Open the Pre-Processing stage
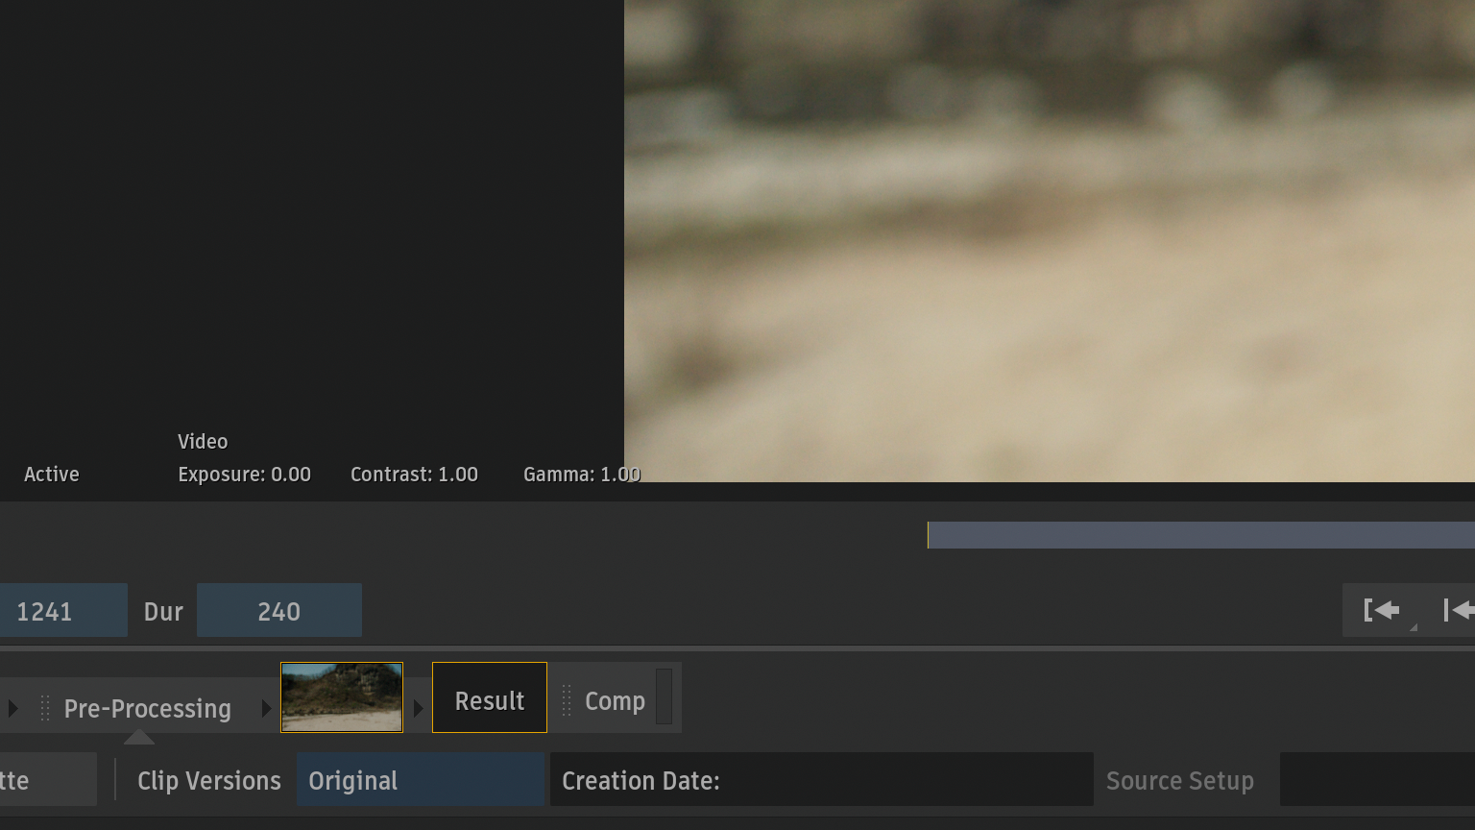 pos(148,709)
